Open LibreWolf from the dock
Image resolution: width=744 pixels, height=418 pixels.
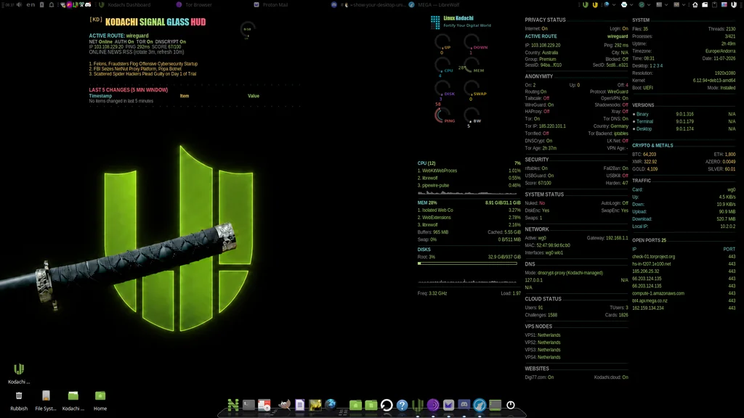point(480,405)
